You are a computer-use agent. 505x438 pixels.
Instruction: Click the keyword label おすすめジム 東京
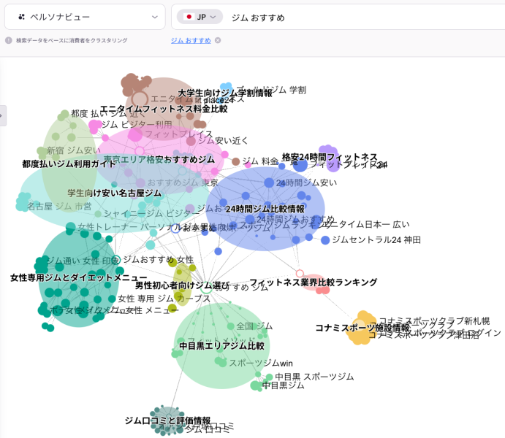click(183, 182)
